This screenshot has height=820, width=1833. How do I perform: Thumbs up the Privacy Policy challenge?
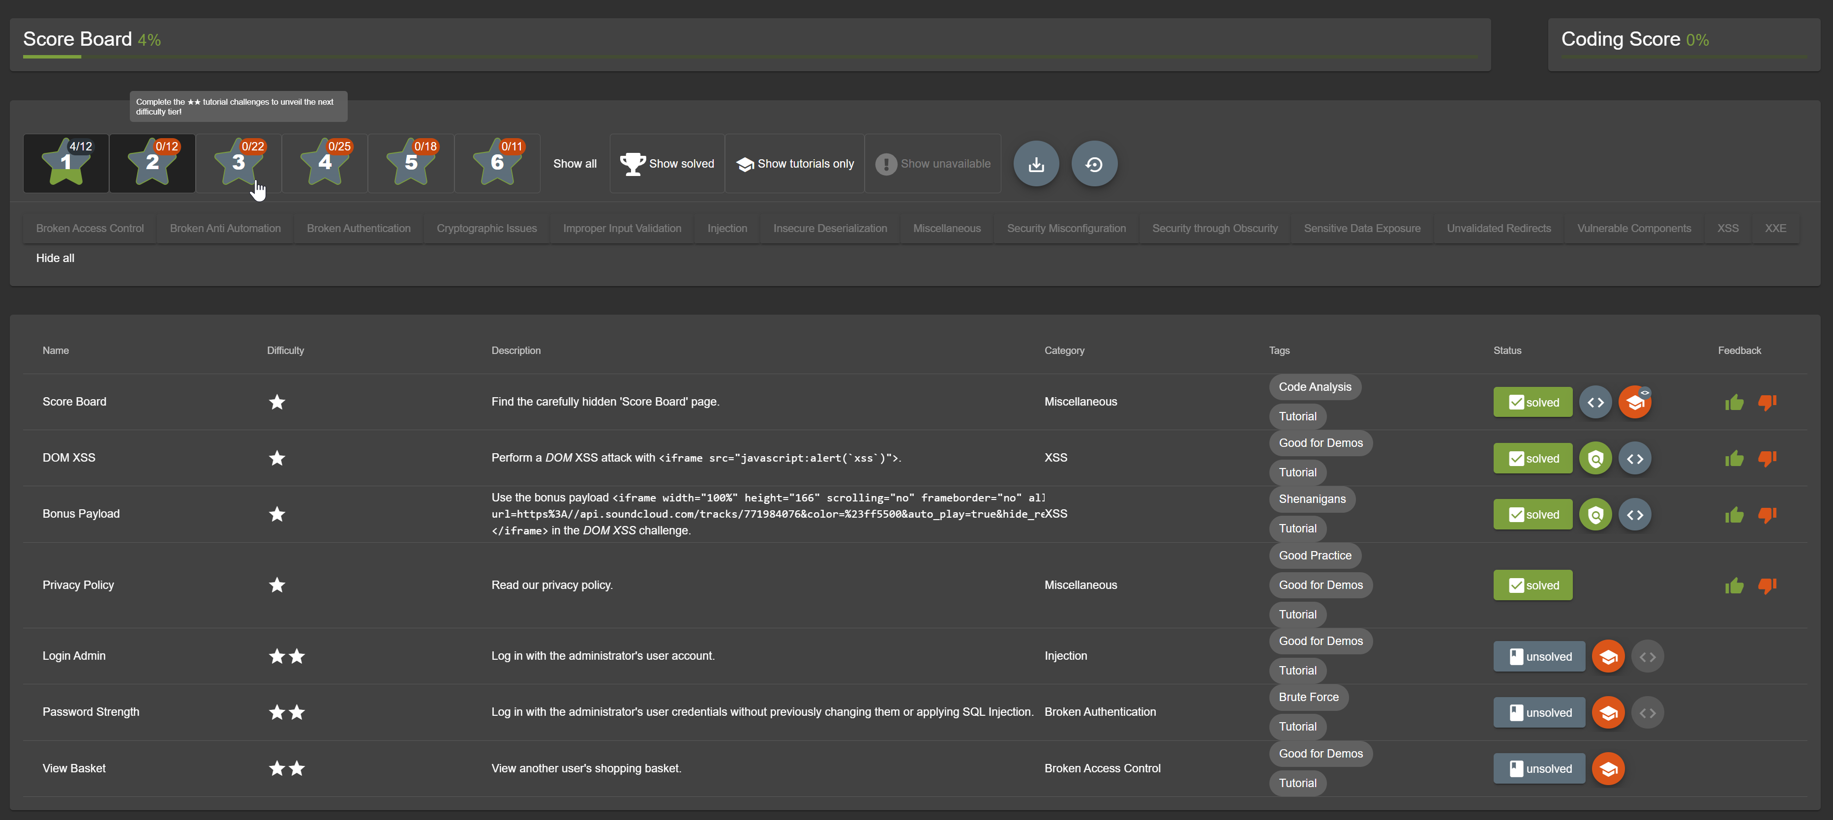coord(1734,586)
